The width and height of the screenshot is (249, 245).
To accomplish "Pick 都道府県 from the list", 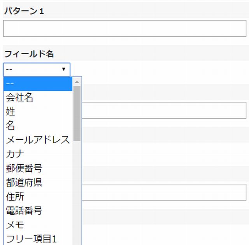I will 38,182.
